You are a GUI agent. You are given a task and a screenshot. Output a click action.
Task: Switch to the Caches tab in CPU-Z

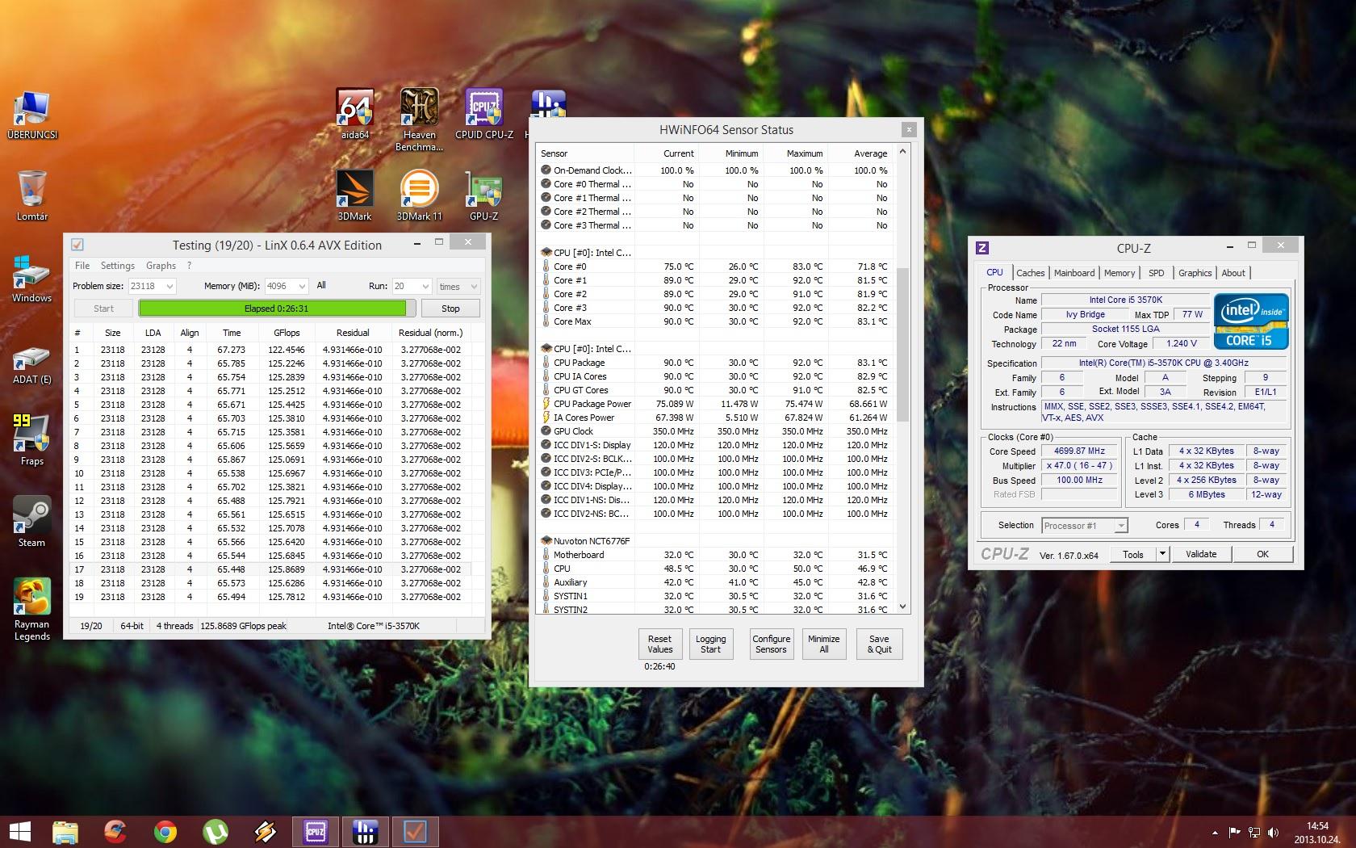tap(1031, 273)
